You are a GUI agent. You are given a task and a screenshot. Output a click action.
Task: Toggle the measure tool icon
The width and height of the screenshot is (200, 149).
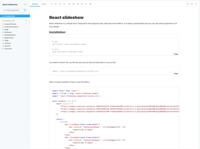click(82, 4)
